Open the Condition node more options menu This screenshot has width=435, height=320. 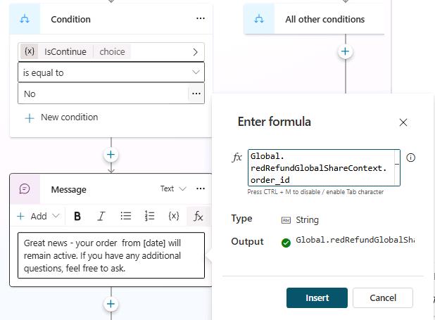click(x=201, y=18)
